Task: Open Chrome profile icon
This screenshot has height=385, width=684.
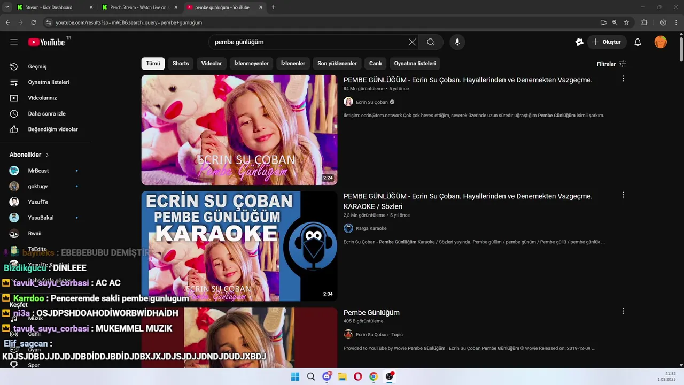Action: click(x=663, y=22)
